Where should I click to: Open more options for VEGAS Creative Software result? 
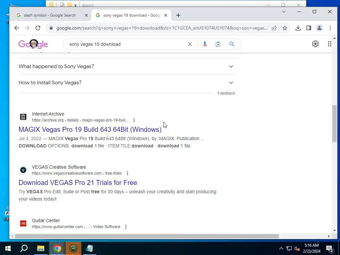click(127, 173)
